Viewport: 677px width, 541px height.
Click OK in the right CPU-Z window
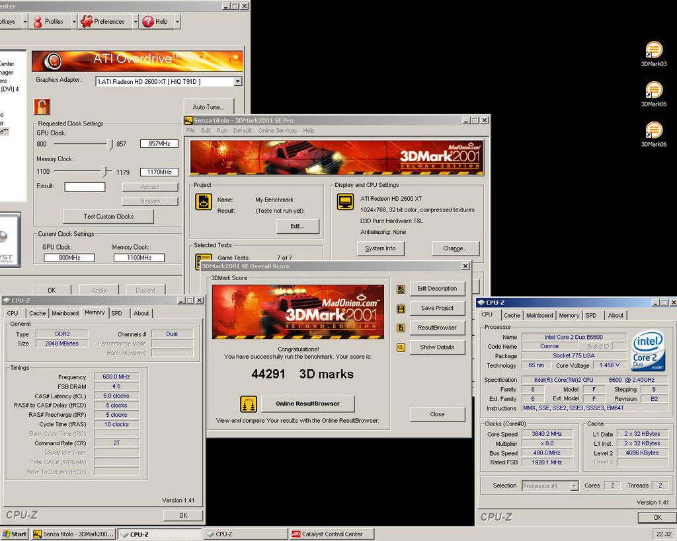[657, 517]
